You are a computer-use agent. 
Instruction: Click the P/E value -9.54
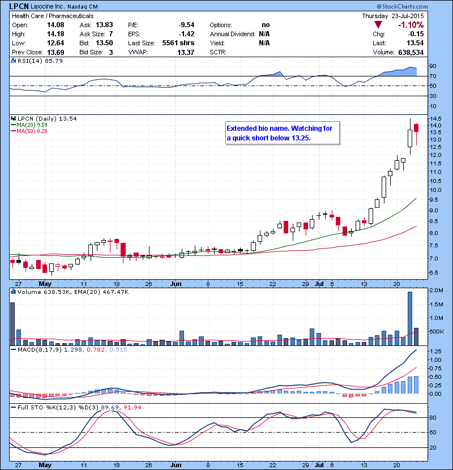(x=186, y=25)
